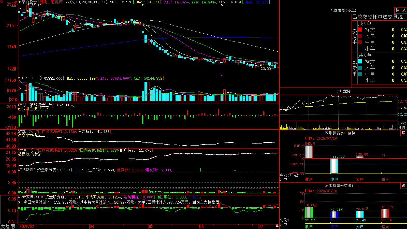The height and width of the screenshot is (229, 407).
Task: Click the 超赢主力持仓 legend text
Action: click(x=29, y=135)
